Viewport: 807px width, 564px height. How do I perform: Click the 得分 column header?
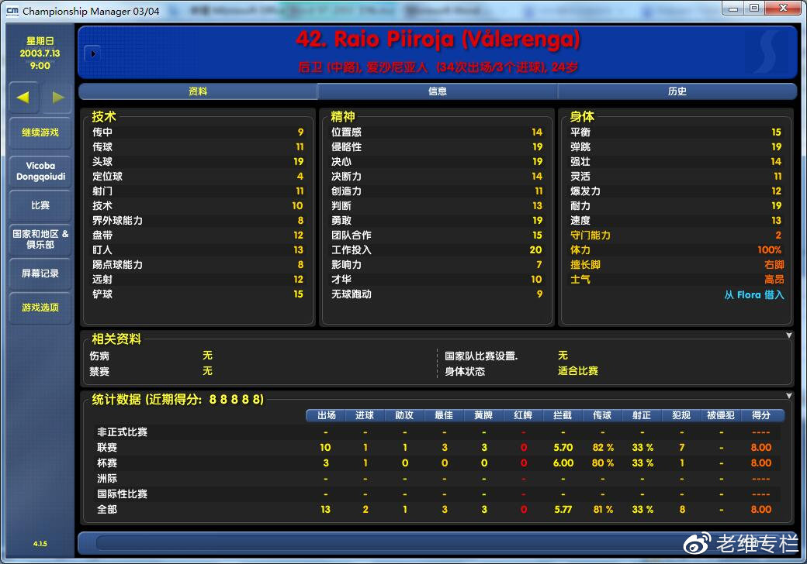point(761,415)
